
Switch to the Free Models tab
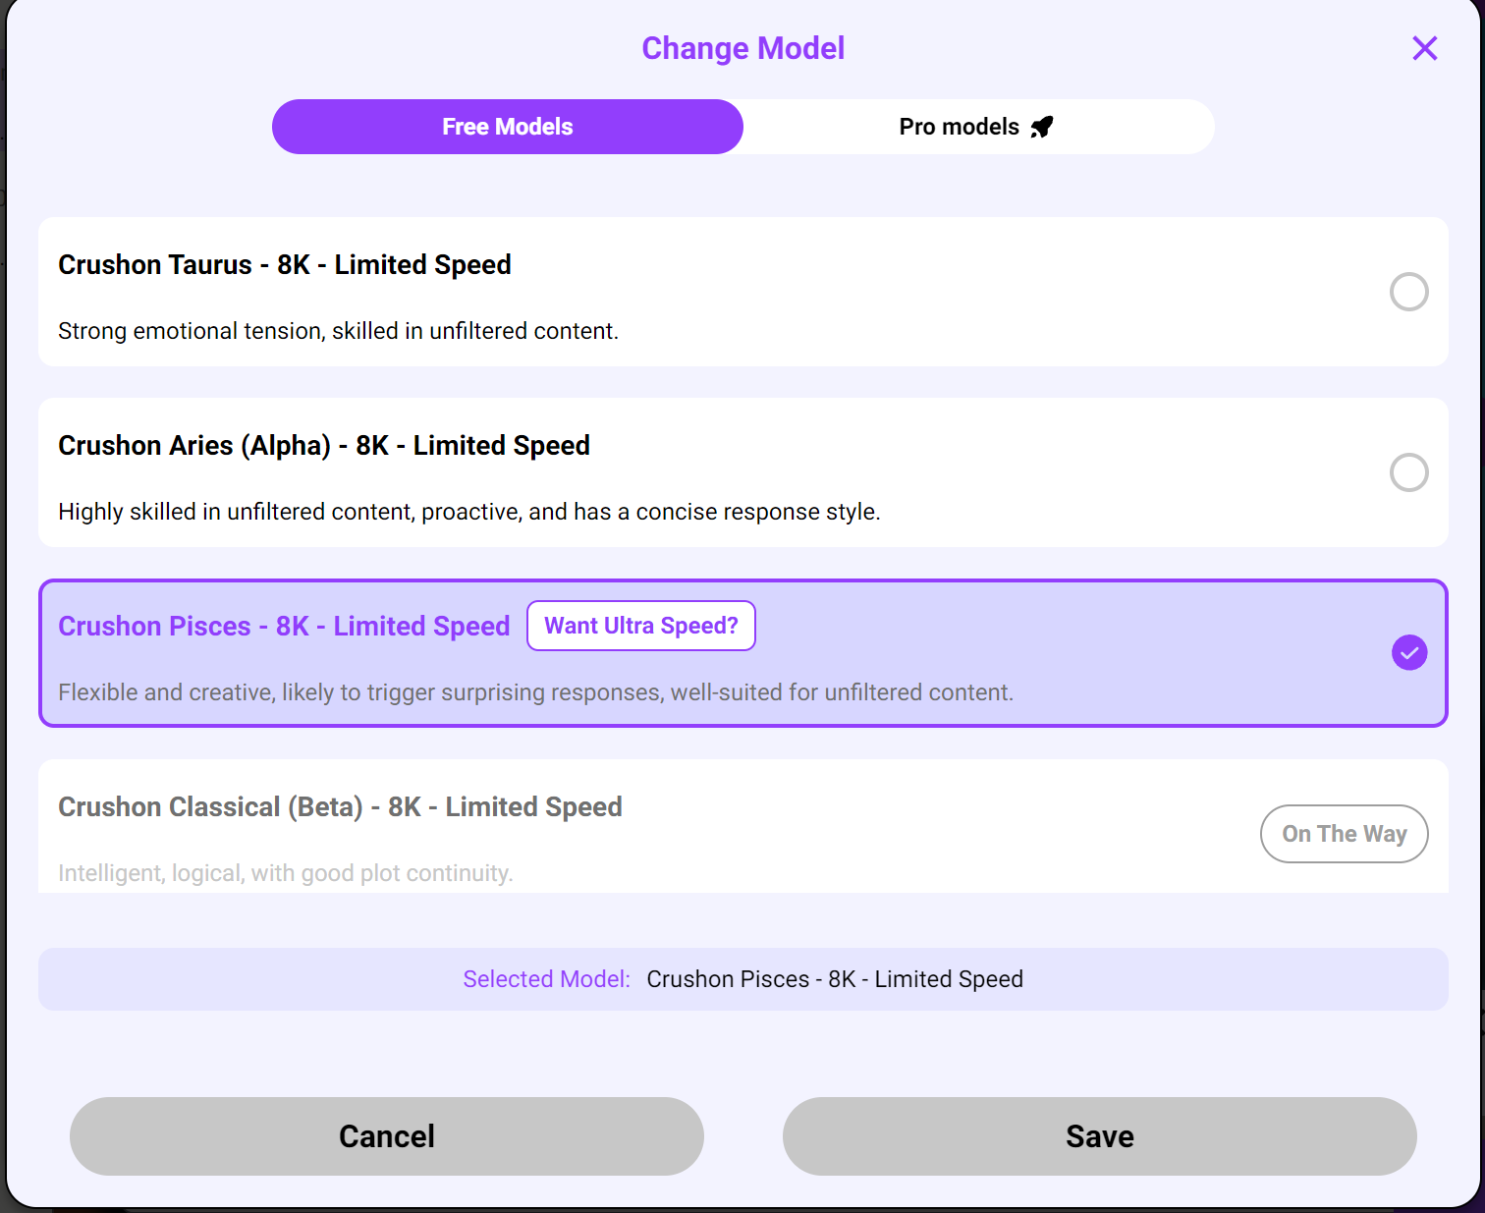pos(508,127)
